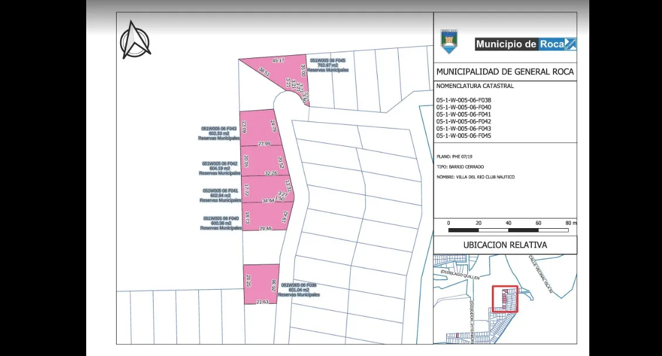The width and height of the screenshot is (662, 356).
Task: Click the blue emblem beside Municipio de Roca
Action: click(570, 44)
